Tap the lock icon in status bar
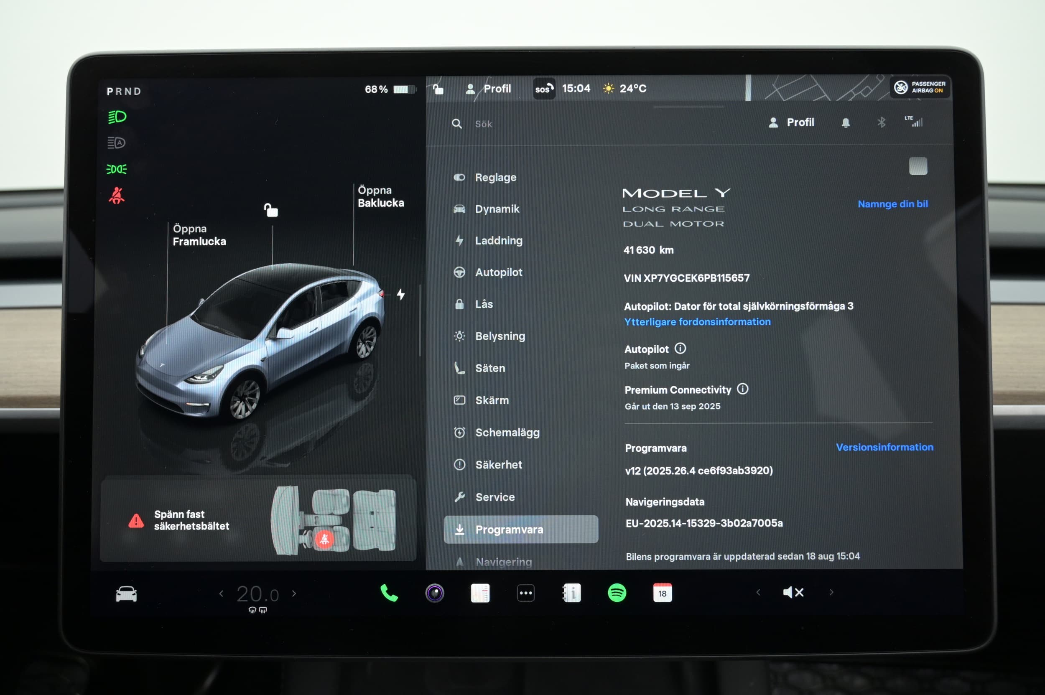1045x695 pixels. (x=438, y=89)
